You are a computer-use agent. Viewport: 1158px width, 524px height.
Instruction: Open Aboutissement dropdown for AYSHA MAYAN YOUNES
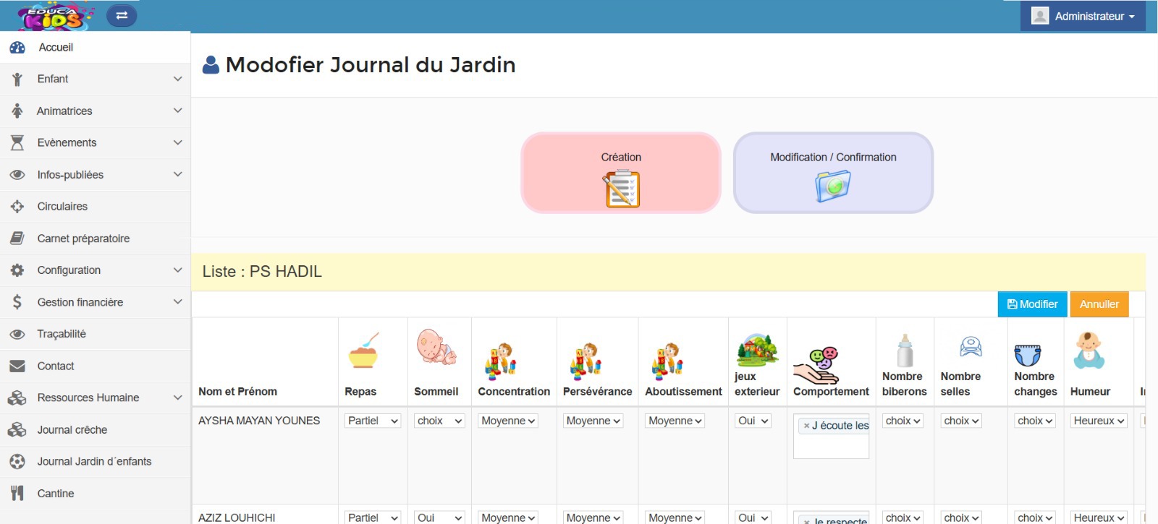(675, 421)
